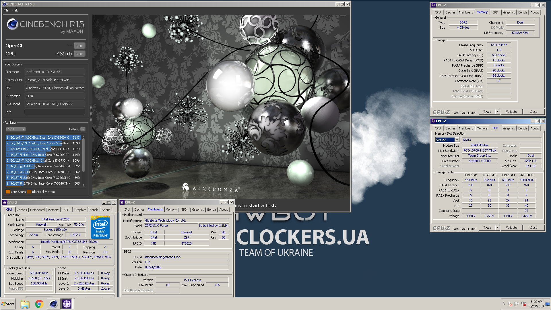Click the Info input field in Your System

pos(55,112)
